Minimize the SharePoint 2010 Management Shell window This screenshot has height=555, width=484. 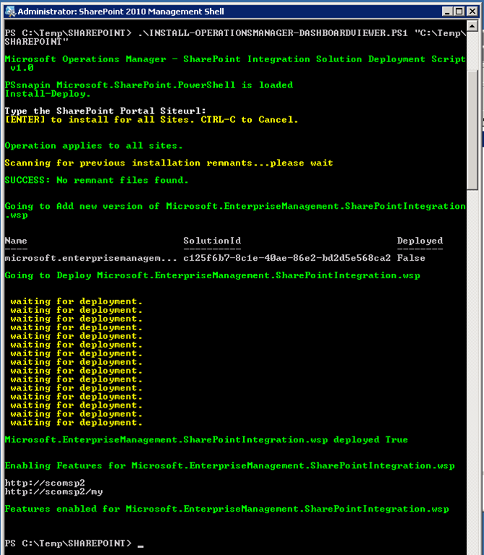[x=448, y=12]
